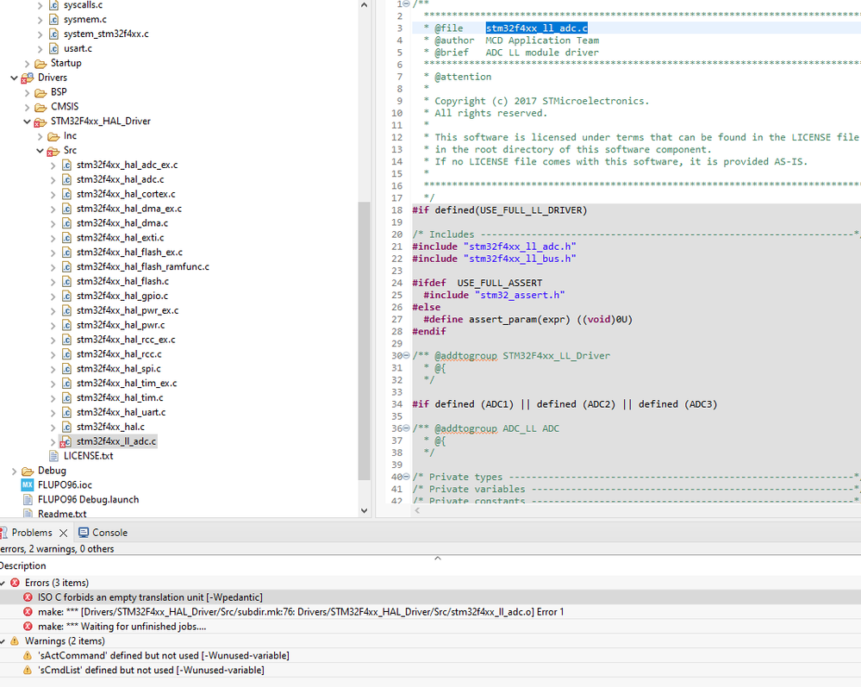Expand the Debug folder node

(x=15, y=471)
